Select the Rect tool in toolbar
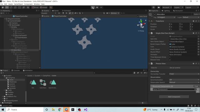Viewport: 200px width, 112px height. [19, 7]
